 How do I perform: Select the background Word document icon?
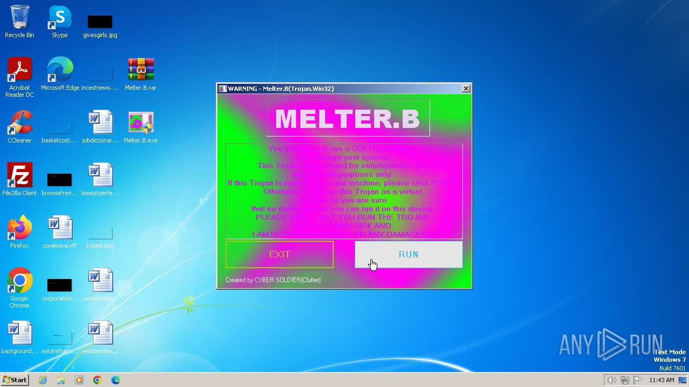point(19,338)
